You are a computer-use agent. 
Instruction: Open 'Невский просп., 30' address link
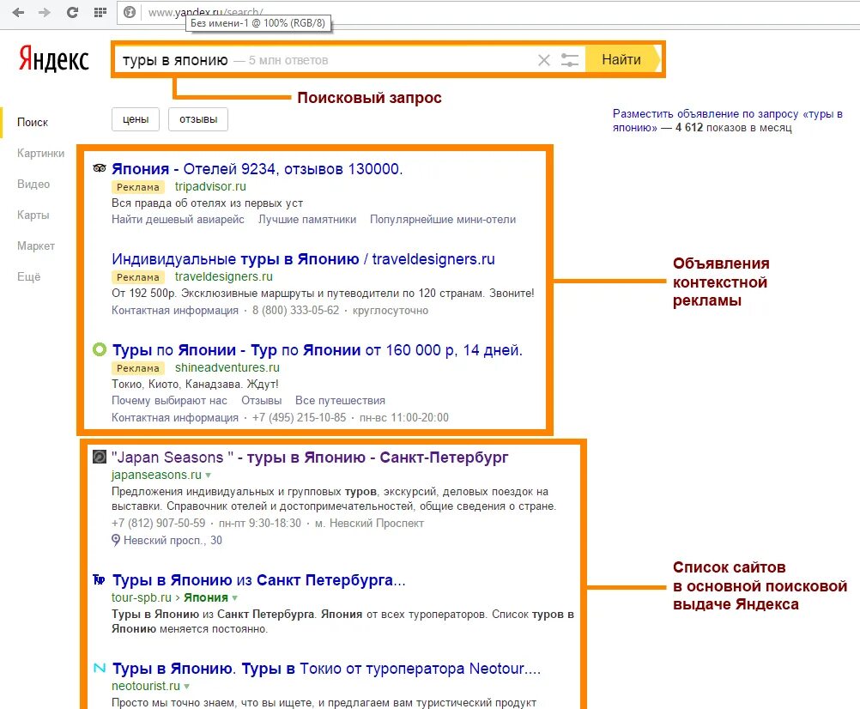(x=173, y=540)
